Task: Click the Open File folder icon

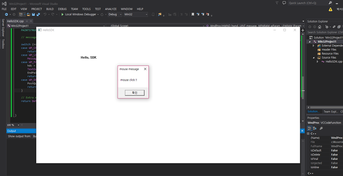Action: pyautogui.click(x=28, y=14)
